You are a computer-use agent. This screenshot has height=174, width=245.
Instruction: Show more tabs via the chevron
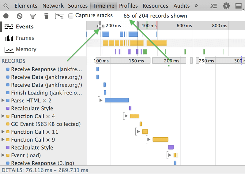click(x=196, y=6)
